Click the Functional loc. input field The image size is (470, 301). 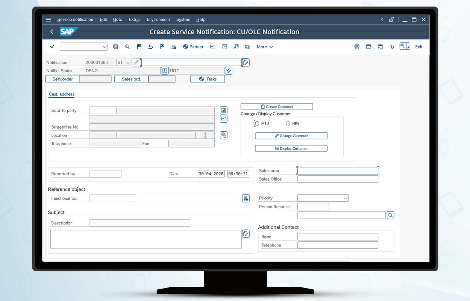[113, 198]
